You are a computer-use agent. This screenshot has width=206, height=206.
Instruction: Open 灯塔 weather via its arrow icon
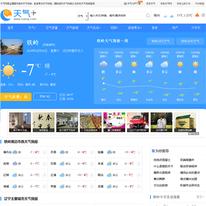(x=92, y=164)
